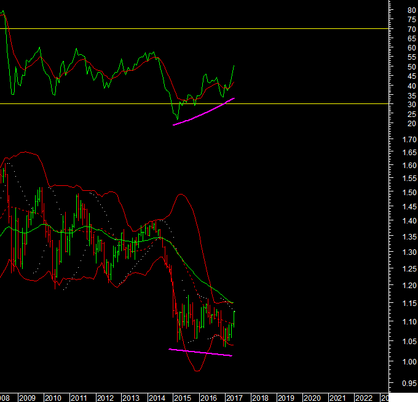Image resolution: width=418 pixels, height=402 pixels.
Task: Click the 50 indicator scale value
Action: (x=412, y=66)
